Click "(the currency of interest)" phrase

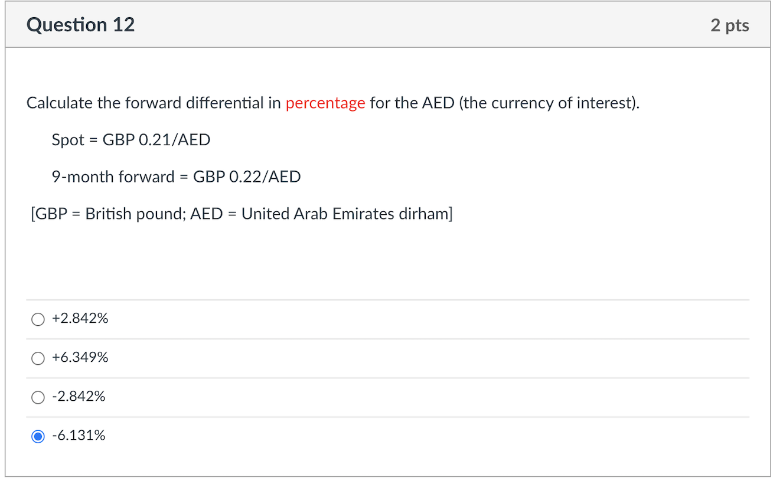click(x=547, y=103)
